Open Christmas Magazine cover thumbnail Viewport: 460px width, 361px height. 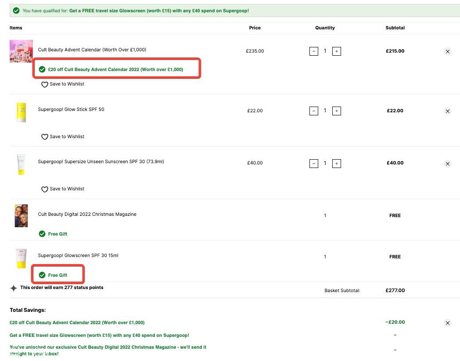coord(21,216)
